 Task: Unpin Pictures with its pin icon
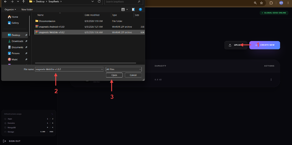coord(26,53)
